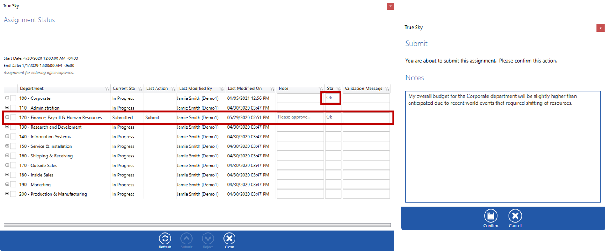Screen dimensions: 605x251
Task: Expand the 100 - Corporate row
Action: (7, 98)
